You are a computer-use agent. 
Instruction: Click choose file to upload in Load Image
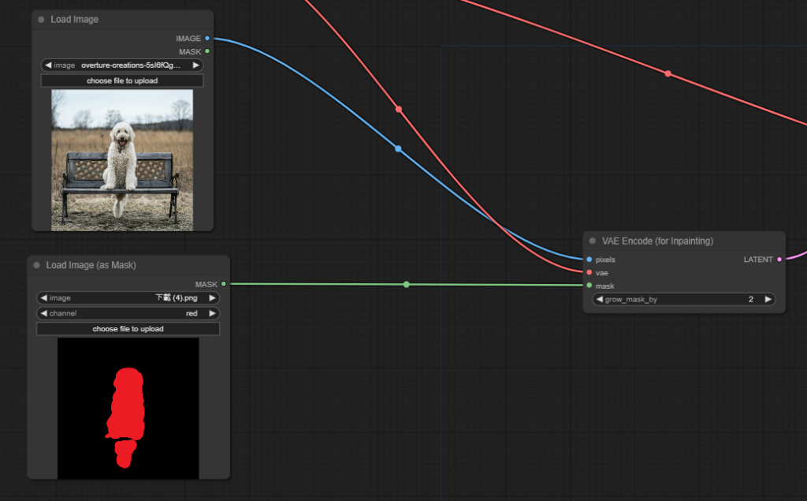[122, 81]
